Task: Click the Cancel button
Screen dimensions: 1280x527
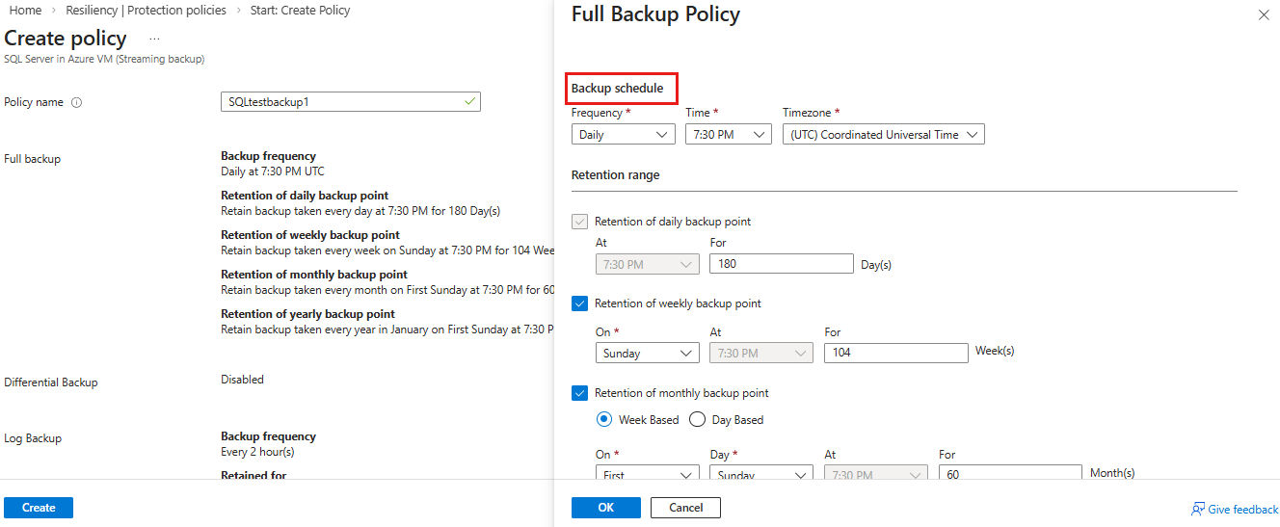Action: click(685, 508)
